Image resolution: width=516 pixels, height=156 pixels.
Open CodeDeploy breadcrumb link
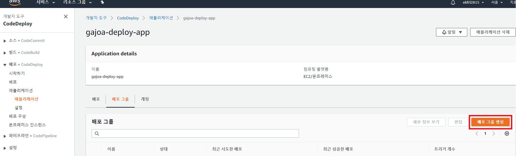[128, 18]
